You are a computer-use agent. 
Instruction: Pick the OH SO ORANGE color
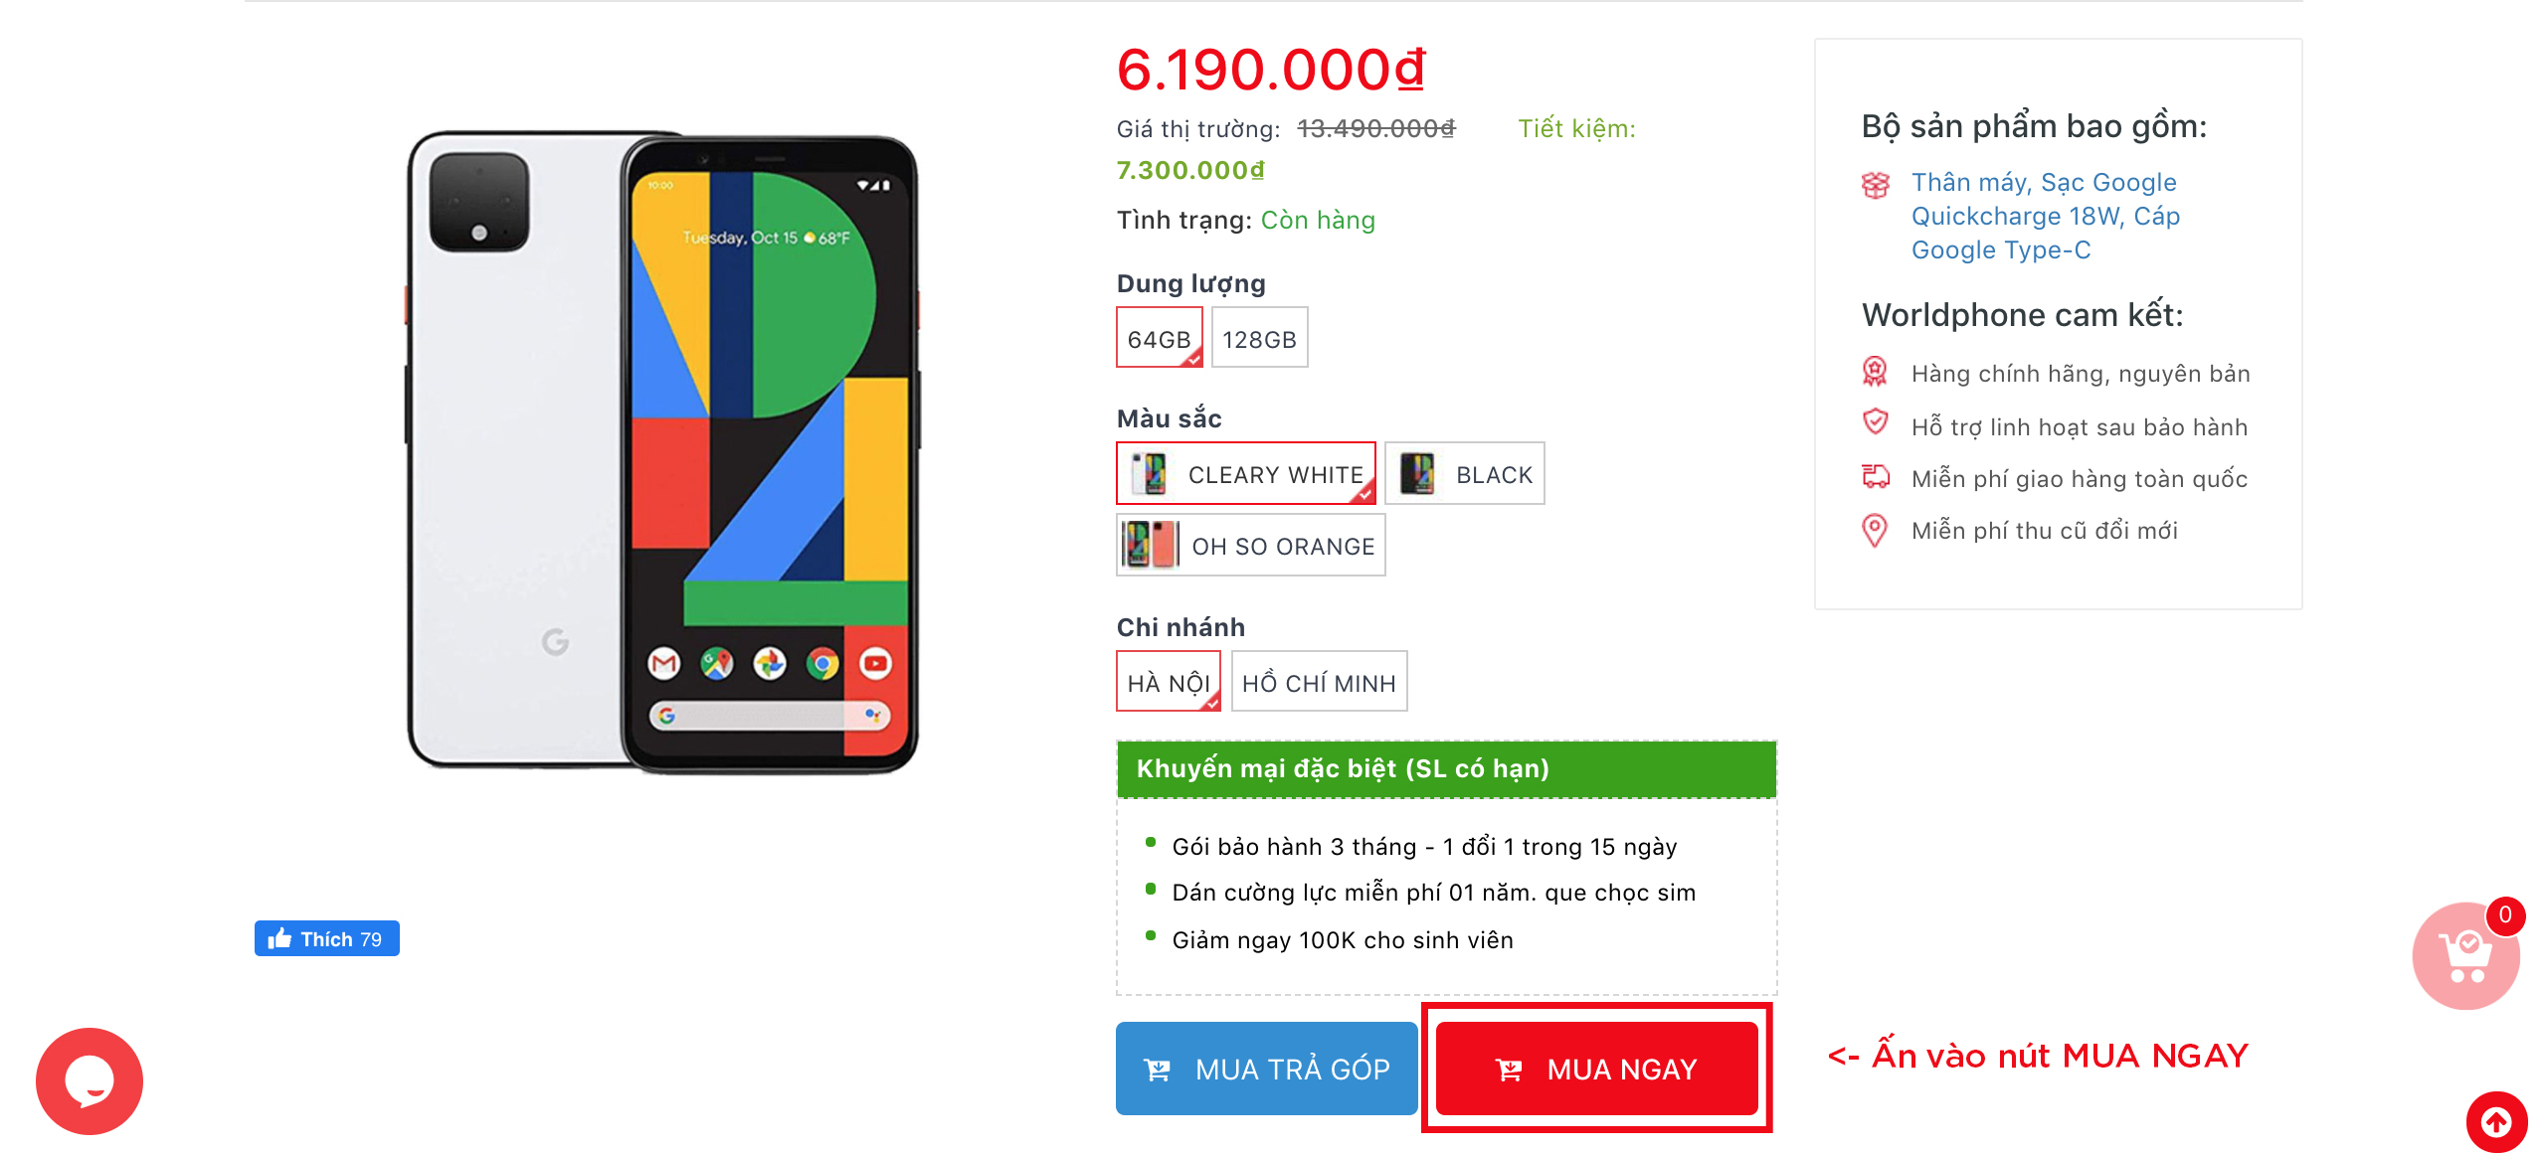1250,545
